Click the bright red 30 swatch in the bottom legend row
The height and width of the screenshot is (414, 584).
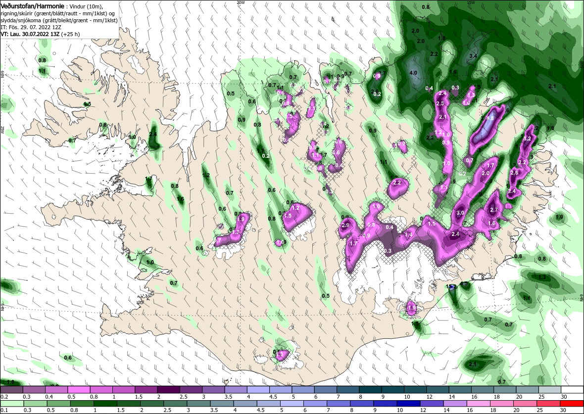click(x=572, y=404)
